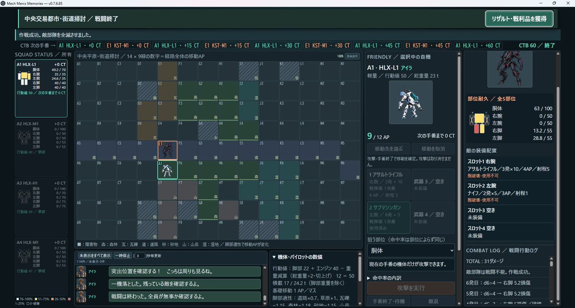Click the enemy mech portrait image

509,70
